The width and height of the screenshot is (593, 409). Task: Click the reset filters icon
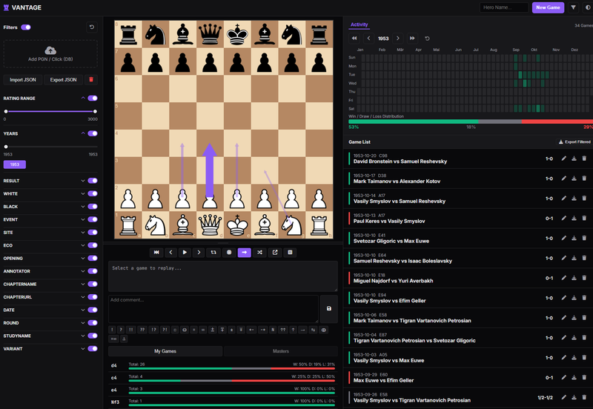(x=91, y=27)
